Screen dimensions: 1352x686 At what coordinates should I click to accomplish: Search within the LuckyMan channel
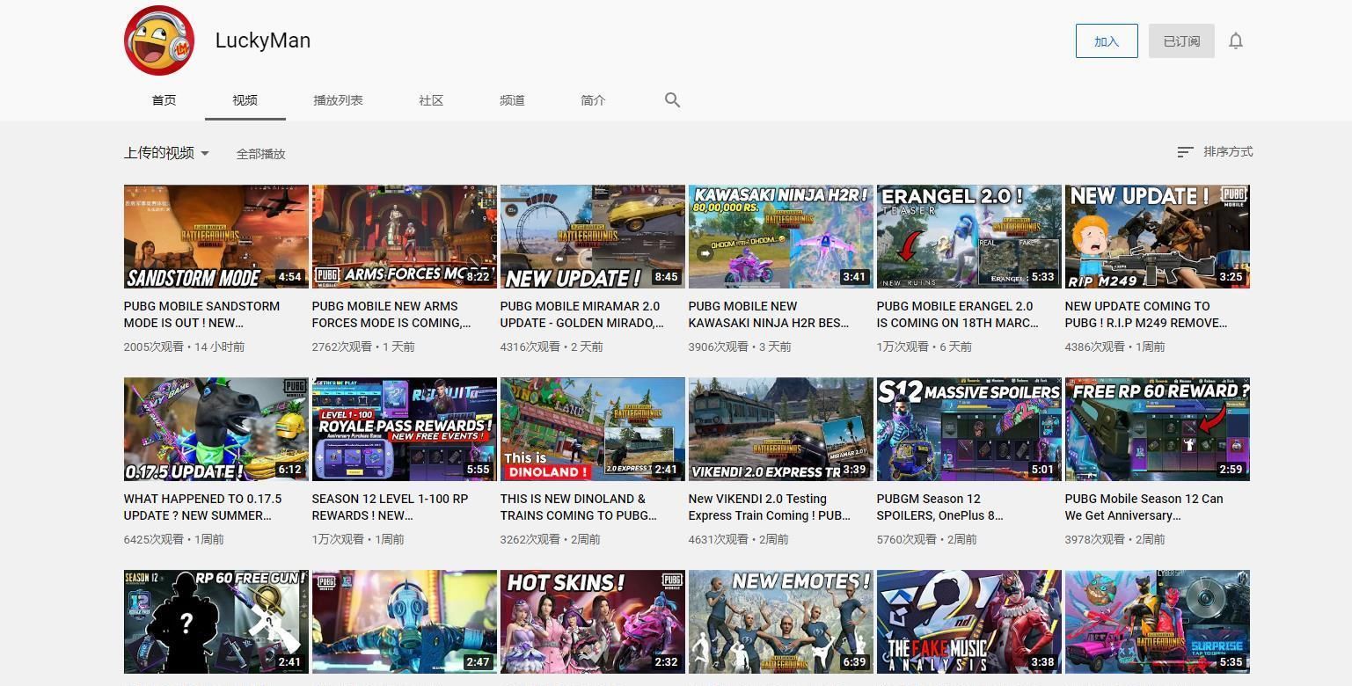tap(673, 100)
